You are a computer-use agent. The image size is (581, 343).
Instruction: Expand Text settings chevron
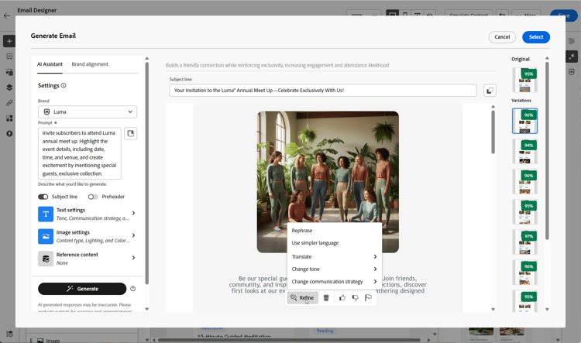pyautogui.click(x=133, y=213)
